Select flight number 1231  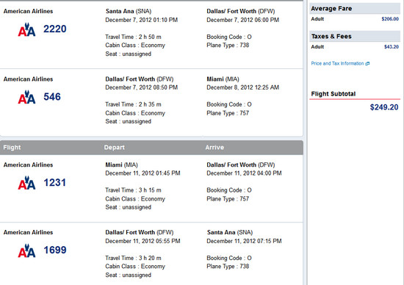(55, 182)
